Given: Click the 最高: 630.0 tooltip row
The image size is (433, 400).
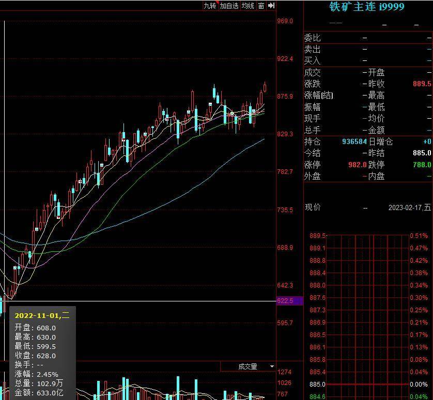Looking at the screenshot, I should 35,337.
